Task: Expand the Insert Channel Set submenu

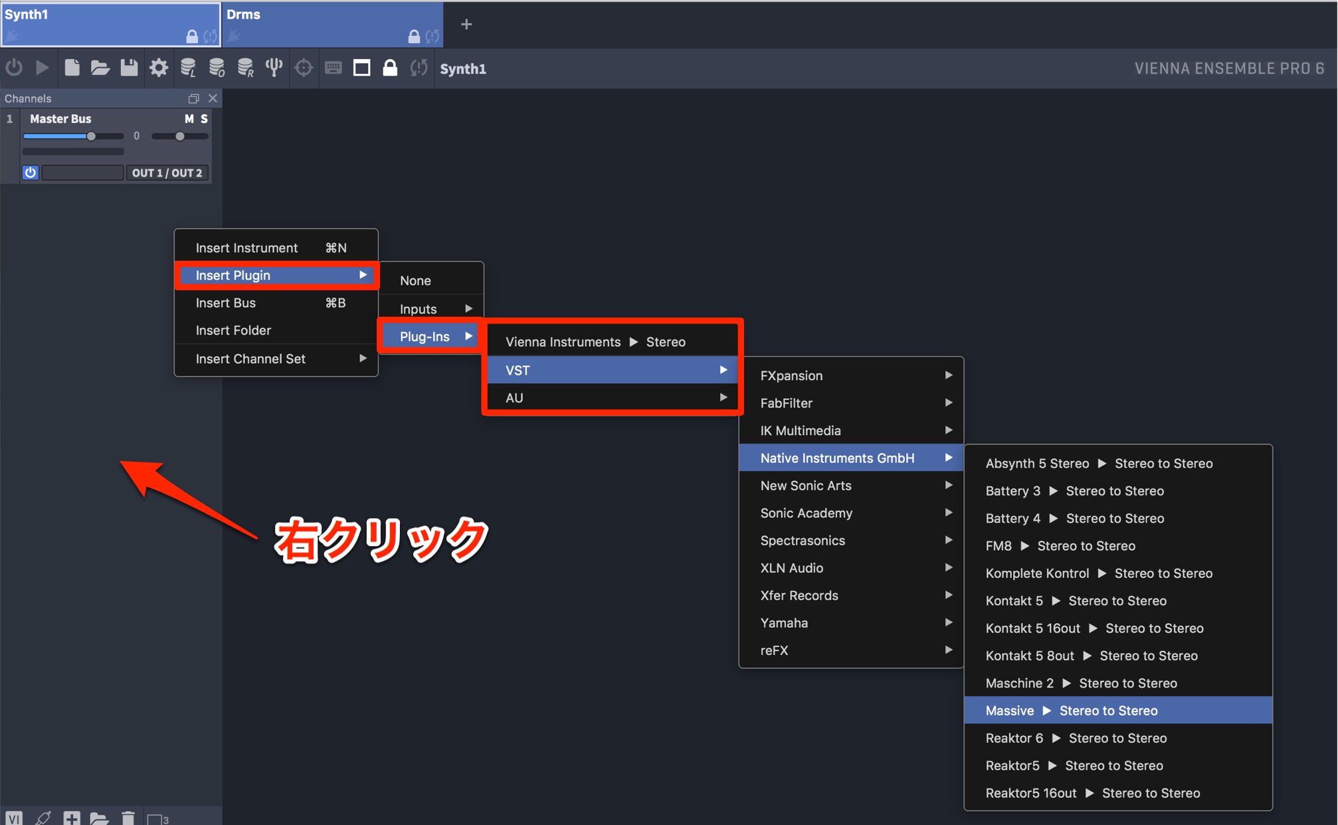Action: click(x=276, y=359)
